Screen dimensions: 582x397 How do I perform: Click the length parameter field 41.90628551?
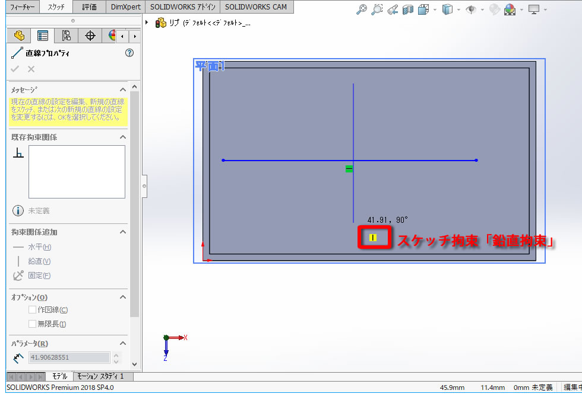69,357
